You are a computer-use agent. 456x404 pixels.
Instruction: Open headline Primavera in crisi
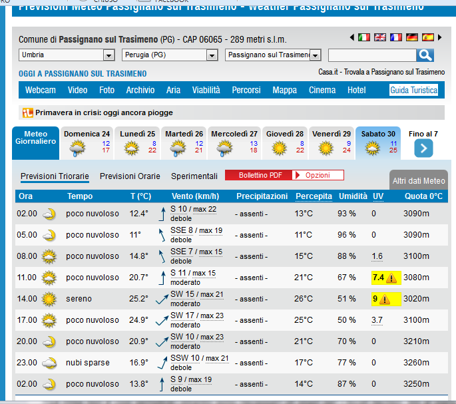pyautogui.click(x=104, y=112)
